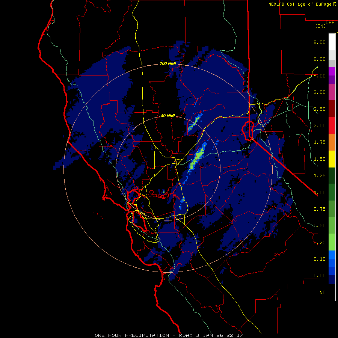Click the 0.50 legend value
338x338 pixels.
pos(320,226)
